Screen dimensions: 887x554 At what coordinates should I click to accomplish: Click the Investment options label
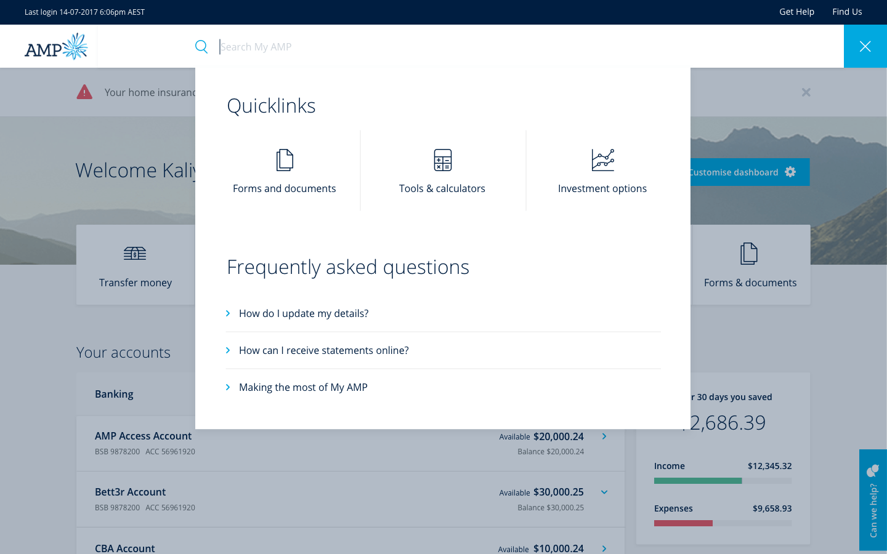[x=602, y=188]
